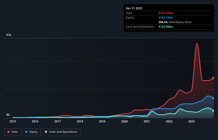Image resolution: width=218 pixels, height=140 pixels.
Task: Click the 2023 x-axis label
Action: click(x=191, y=121)
